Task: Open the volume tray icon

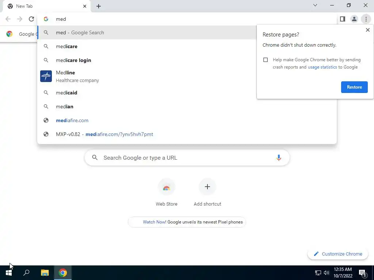Action: pyautogui.click(x=327, y=273)
